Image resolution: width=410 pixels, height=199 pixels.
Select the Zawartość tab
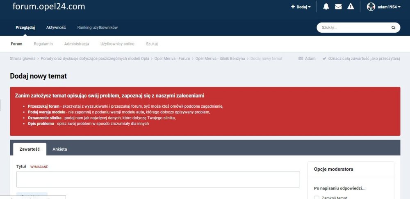pyautogui.click(x=30, y=149)
